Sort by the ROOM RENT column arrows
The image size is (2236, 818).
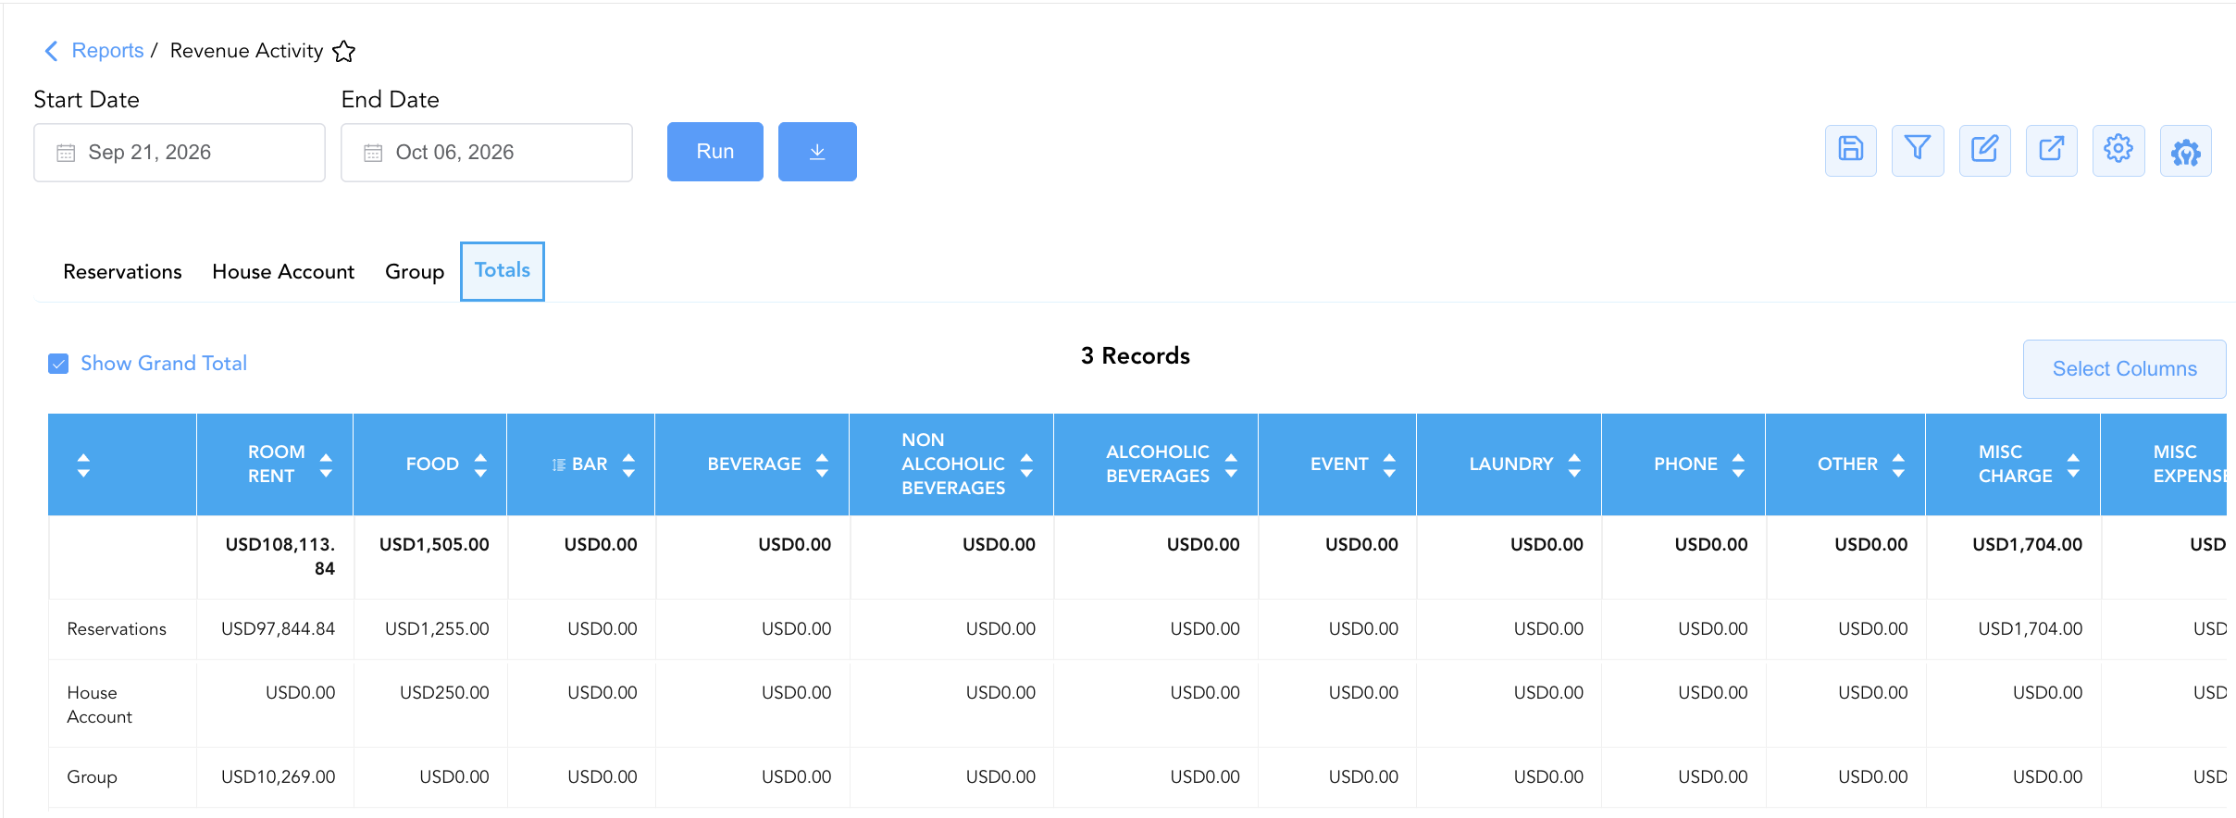click(x=326, y=465)
